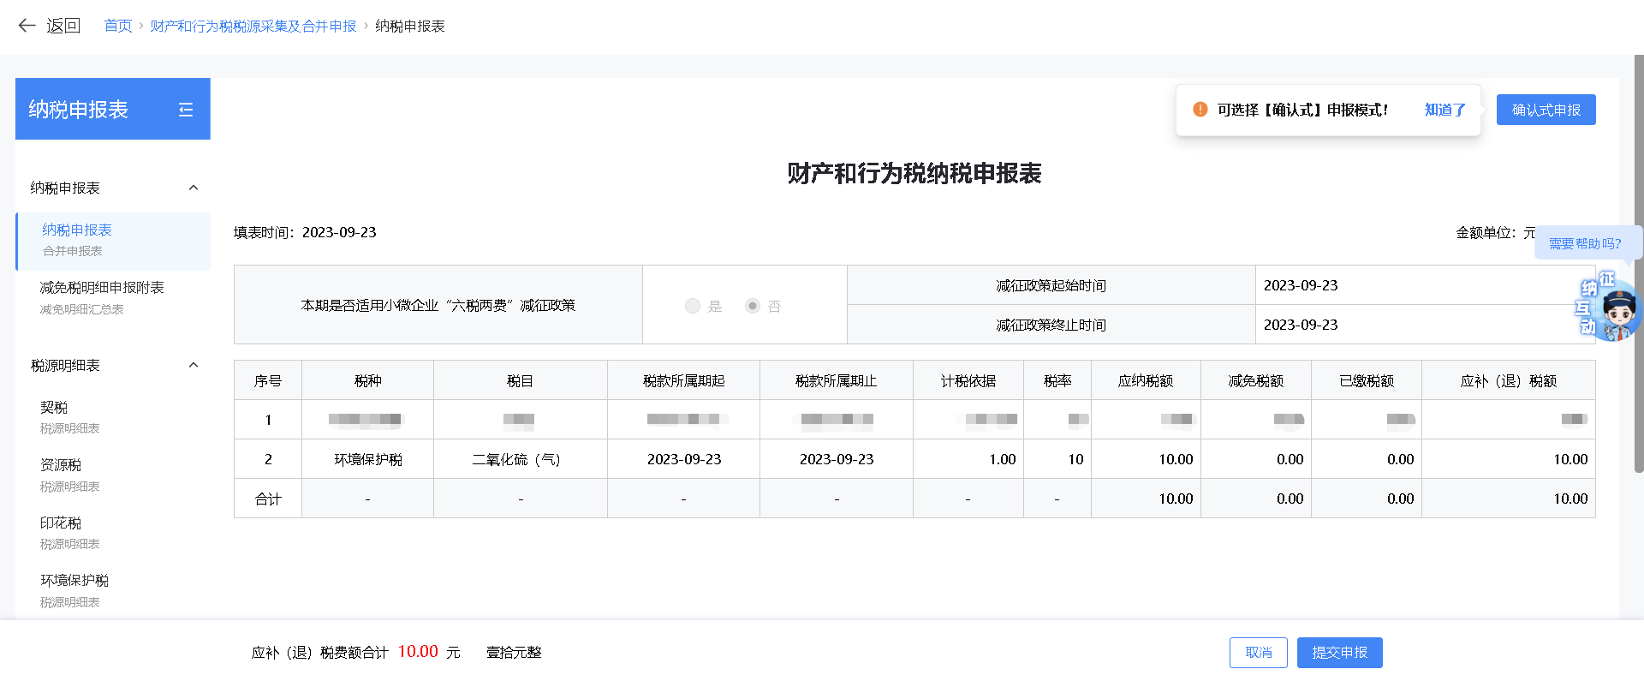Collapse the 税源明细表 sidebar section
Viewport: 1644px width, 681px height.
click(x=194, y=365)
